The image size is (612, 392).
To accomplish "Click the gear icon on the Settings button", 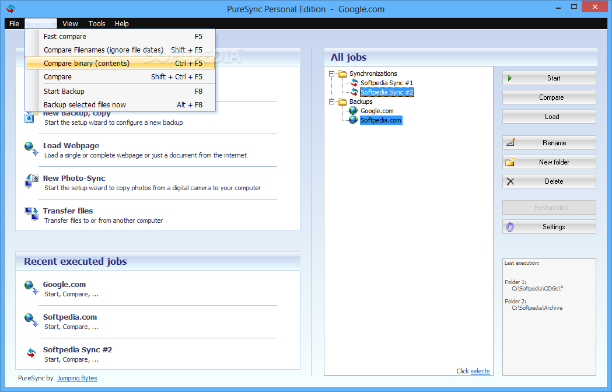I will click(510, 227).
